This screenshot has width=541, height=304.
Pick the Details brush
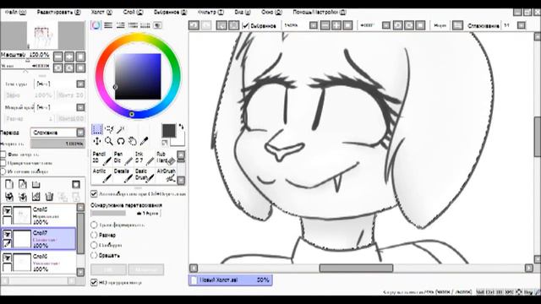pyautogui.click(x=123, y=176)
